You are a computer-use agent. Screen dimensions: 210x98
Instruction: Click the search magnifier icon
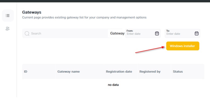[27, 34]
